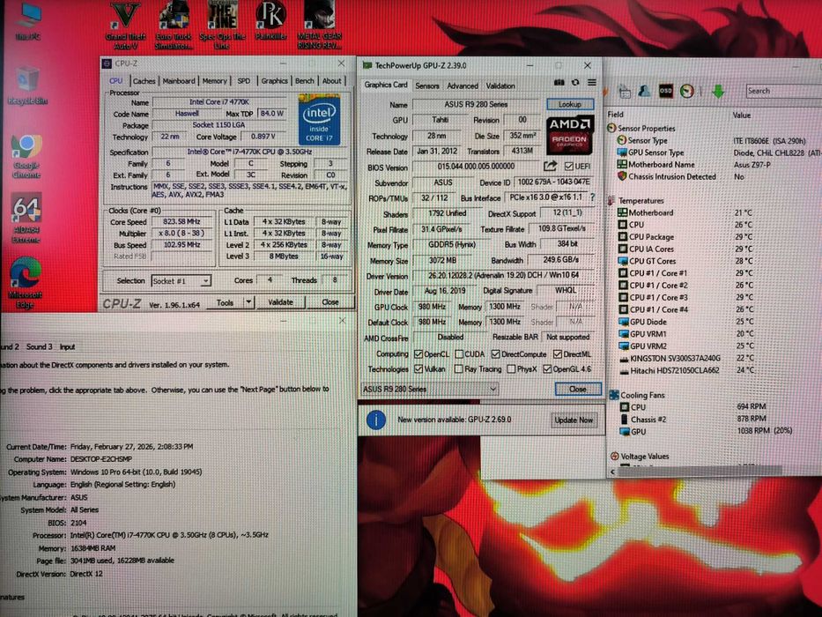Click Tools button in CPU-Z
822x617 pixels.
tap(226, 302)
